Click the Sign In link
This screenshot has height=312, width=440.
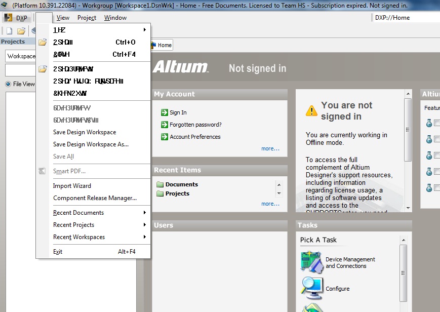point(178,112)
